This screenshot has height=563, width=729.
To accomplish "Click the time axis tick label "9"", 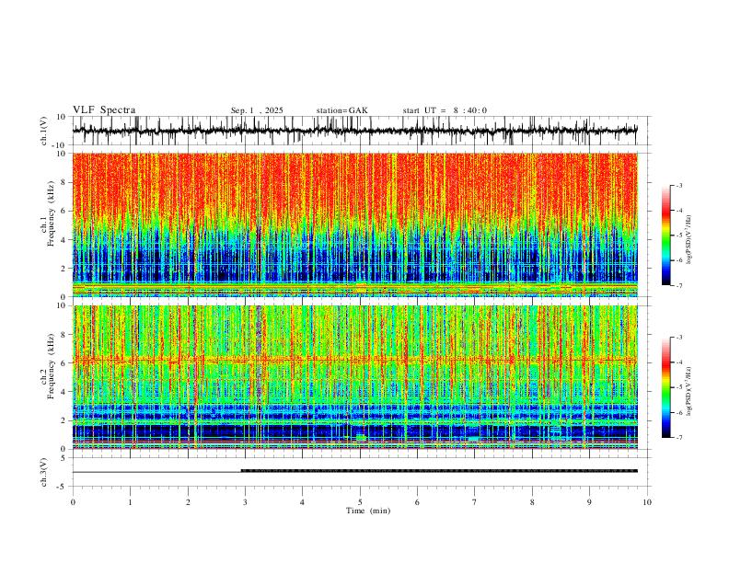I will (589, 502).
